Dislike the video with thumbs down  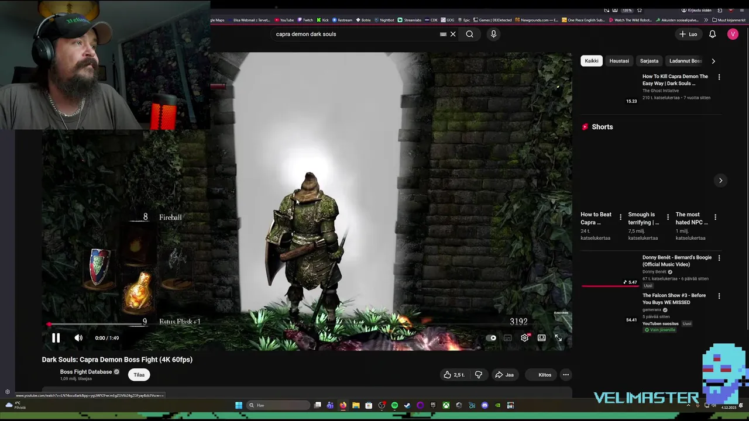coord(479,375)
